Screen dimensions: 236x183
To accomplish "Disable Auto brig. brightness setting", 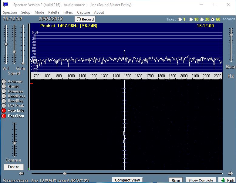I will [x=4, y=111].
